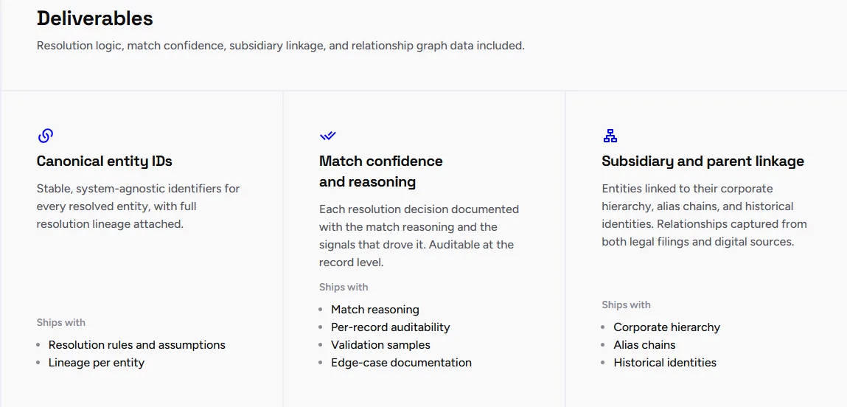The image size is (847, 407).
Task: Click the double checkmark icon above Match confidence
Action: pos(327,136)
